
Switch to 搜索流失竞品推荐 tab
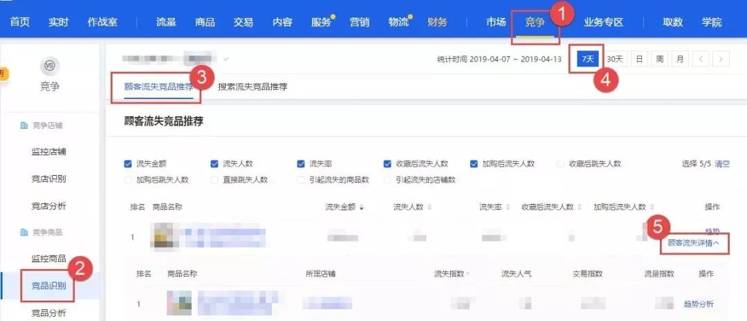click(252, 87)
